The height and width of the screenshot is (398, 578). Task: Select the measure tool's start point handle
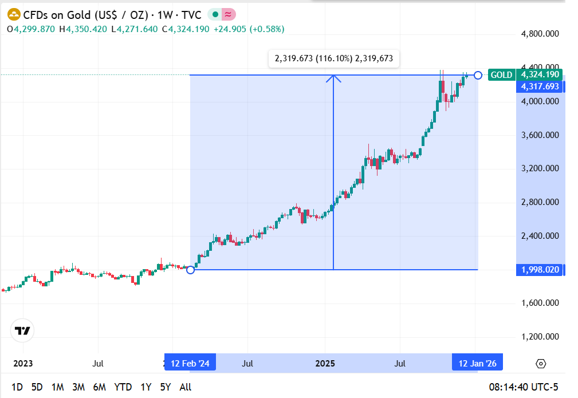click(x=191, y=270)
